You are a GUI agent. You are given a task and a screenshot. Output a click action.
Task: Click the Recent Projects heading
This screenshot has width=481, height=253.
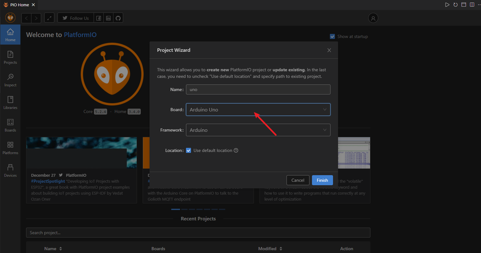pos(198,219)
